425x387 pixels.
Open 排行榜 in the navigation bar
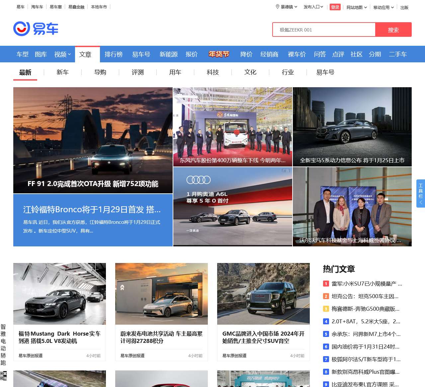pyautogui.click(x=114, y=54)
